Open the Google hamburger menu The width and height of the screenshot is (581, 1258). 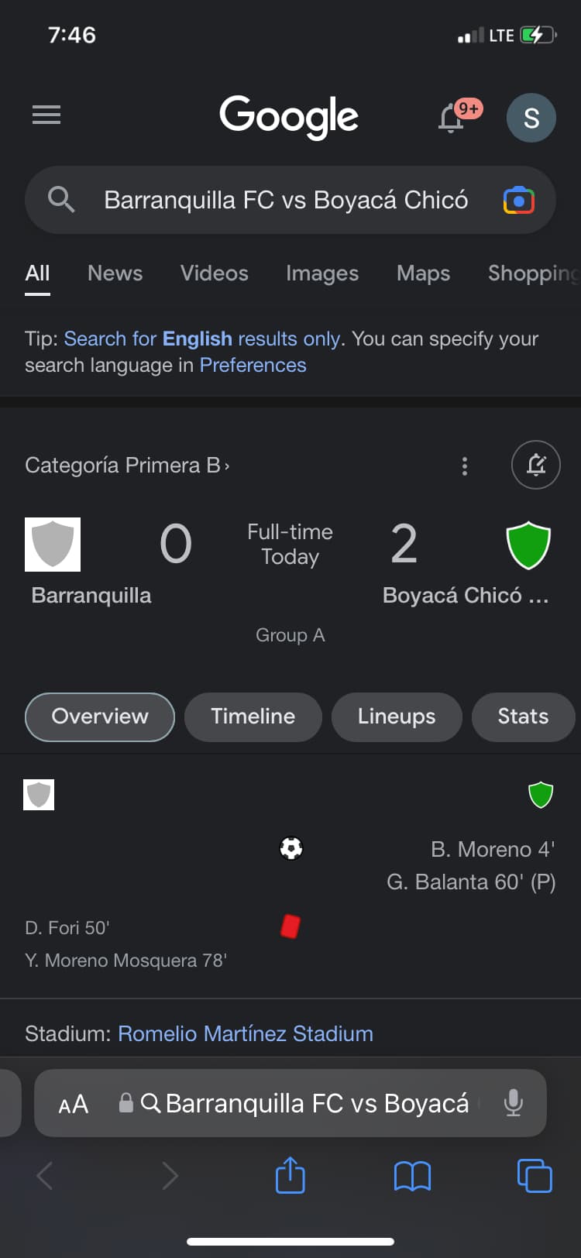(x=46, y=115)
